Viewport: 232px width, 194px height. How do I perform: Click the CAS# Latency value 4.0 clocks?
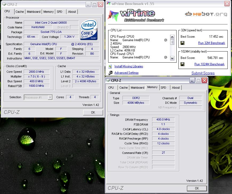(x=163, y=129)
